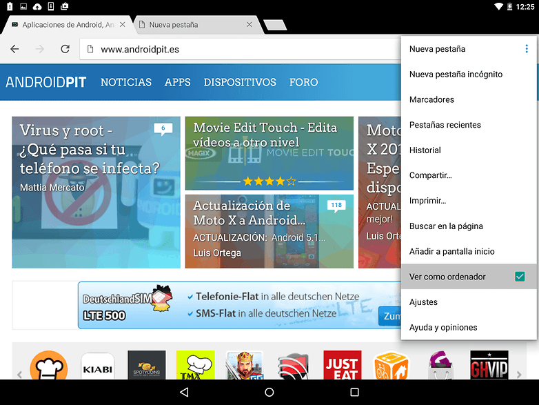Open the FORO section

(303, 82)
